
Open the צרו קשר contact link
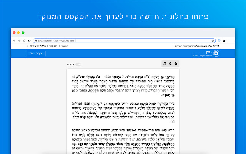click(53, 46)
